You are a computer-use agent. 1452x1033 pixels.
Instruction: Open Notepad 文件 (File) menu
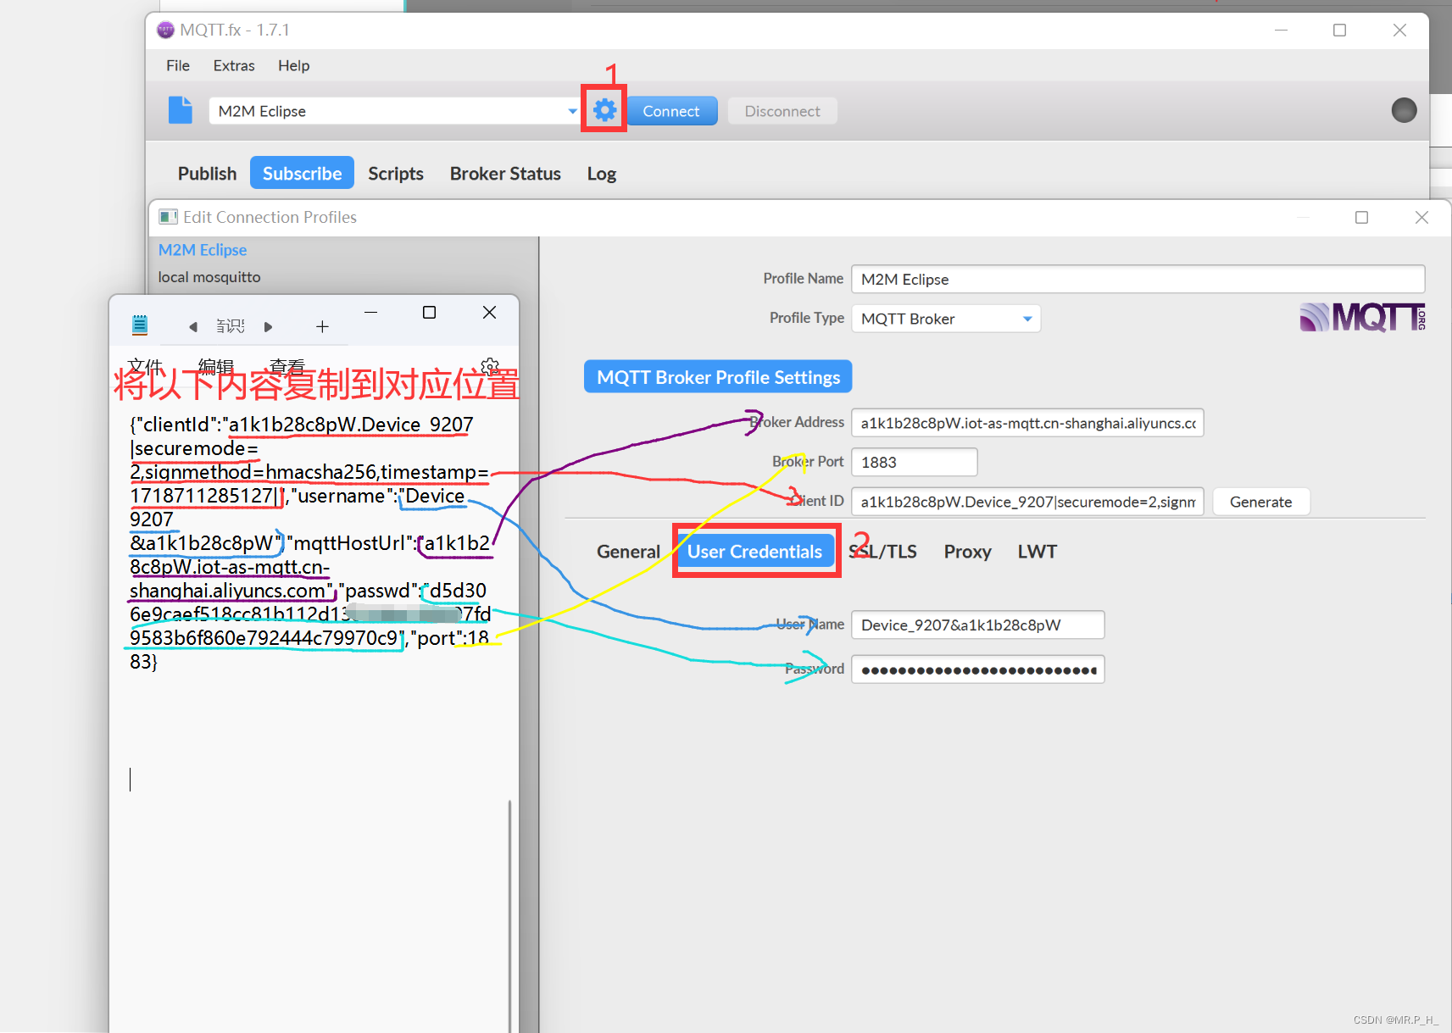pyautogui.click(x=145, y=366)
